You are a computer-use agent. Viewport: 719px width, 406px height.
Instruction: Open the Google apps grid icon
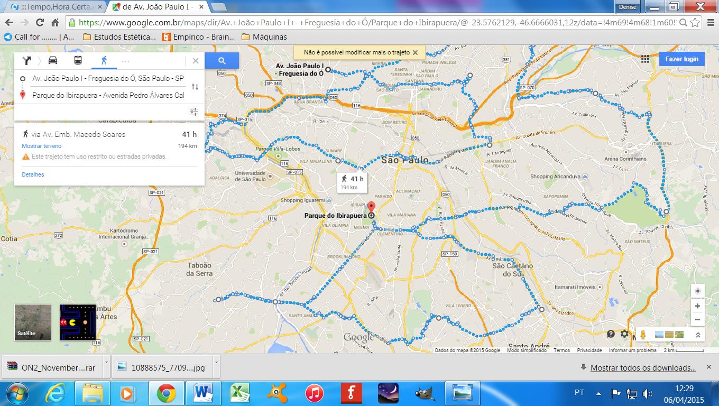[x=644, y=59]
